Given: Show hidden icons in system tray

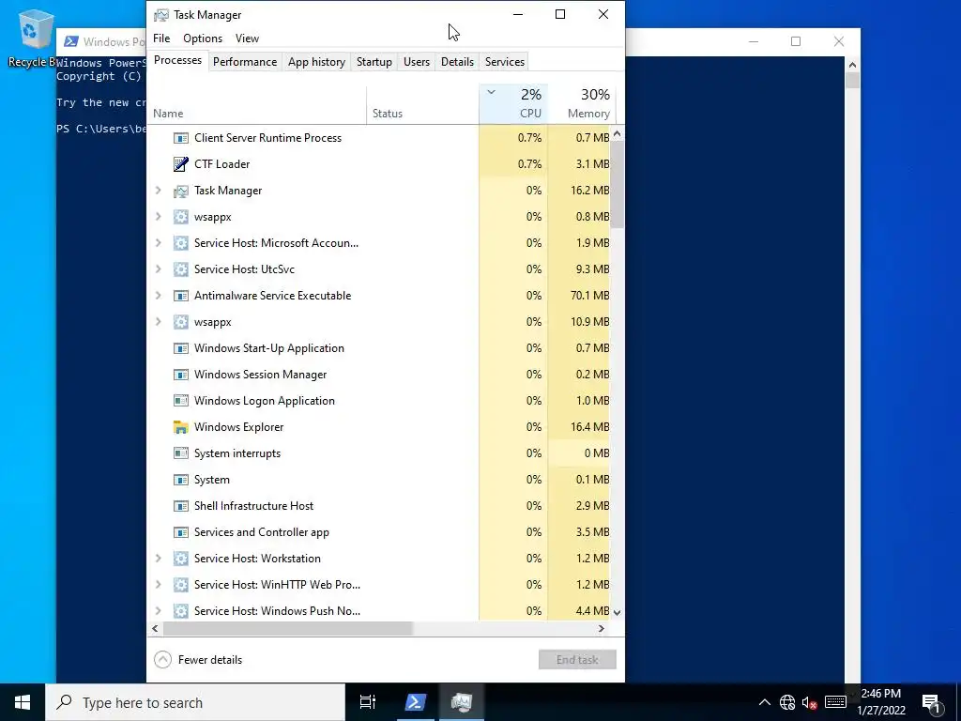Looking at the screenshot, I should (x=764, y=702).
